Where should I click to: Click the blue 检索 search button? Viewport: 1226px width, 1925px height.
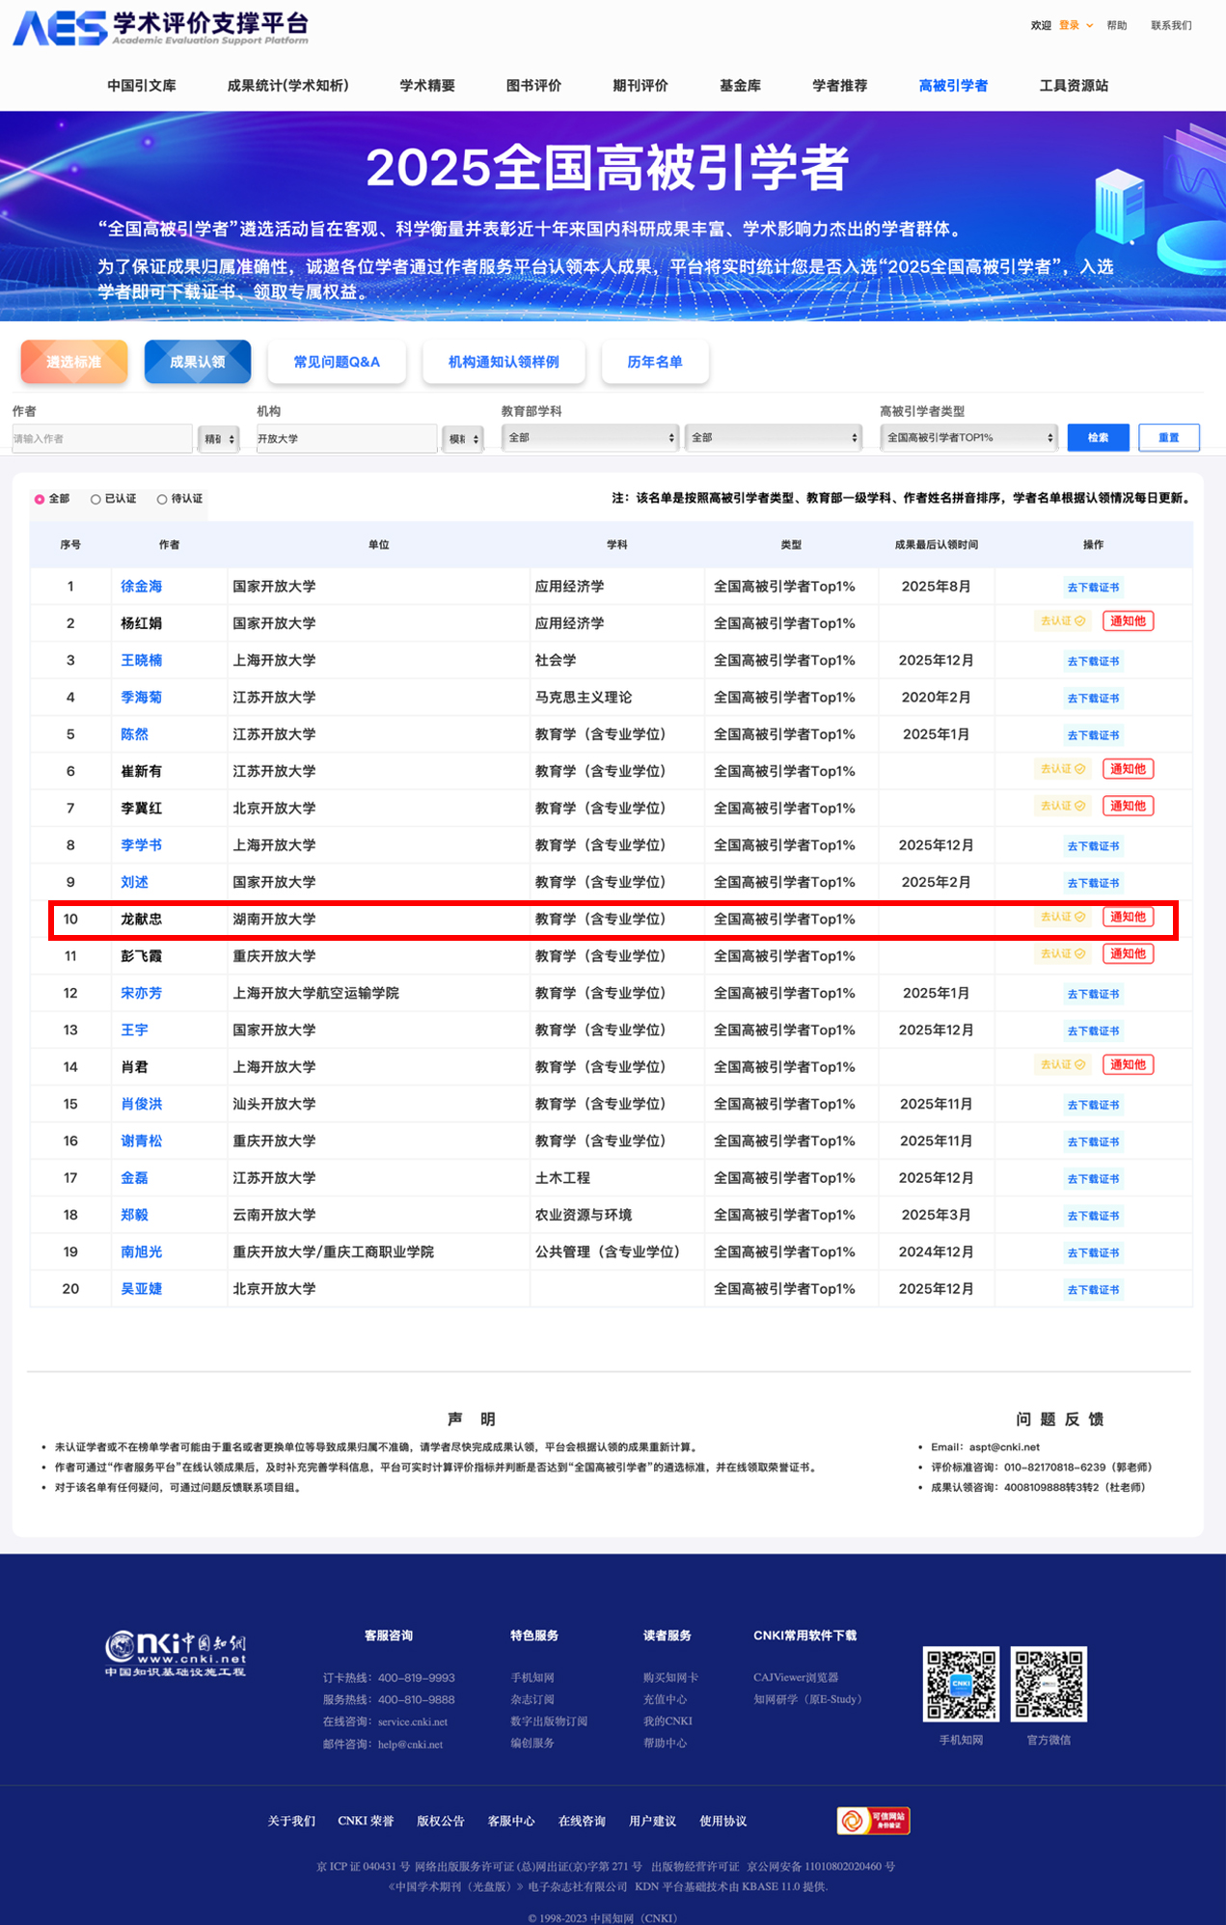pos(1098,438)
